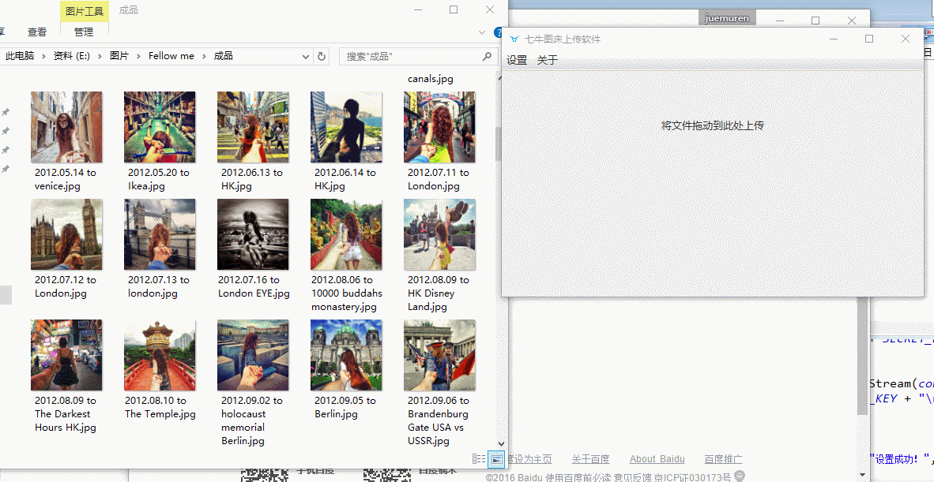Select the 图片工具 contextual tab
934x482 pixels.
pyautogui.click(x=84, y=11)
